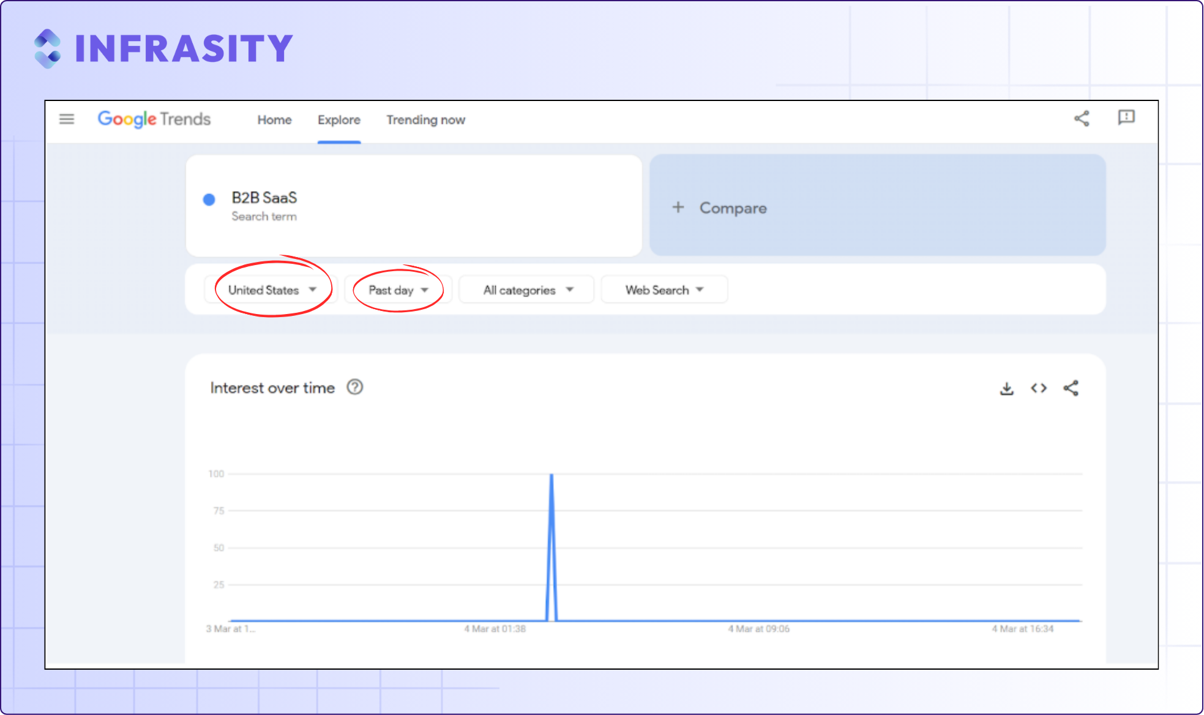
Task: Click the 100 value on the y-axis
Action: pos(216,474)
